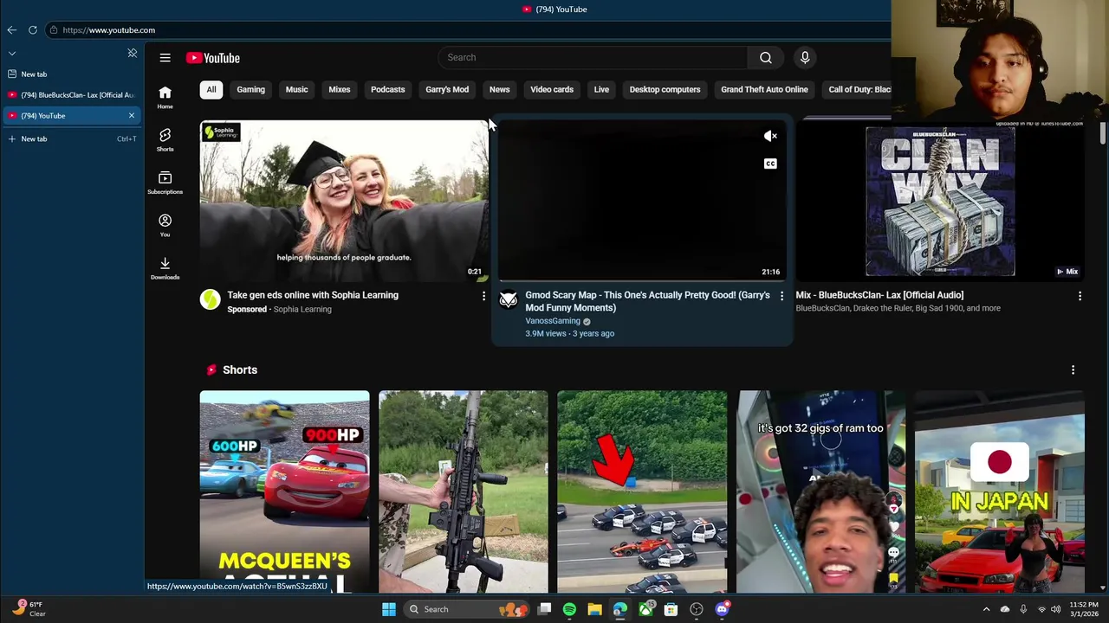Viewport: 1109px width, 623px height.
Task: Start voice search with microphone icon
Action: pos(805,58)
